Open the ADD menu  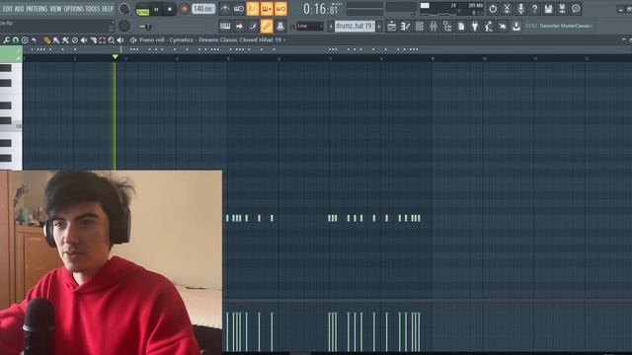coord(20,9)
